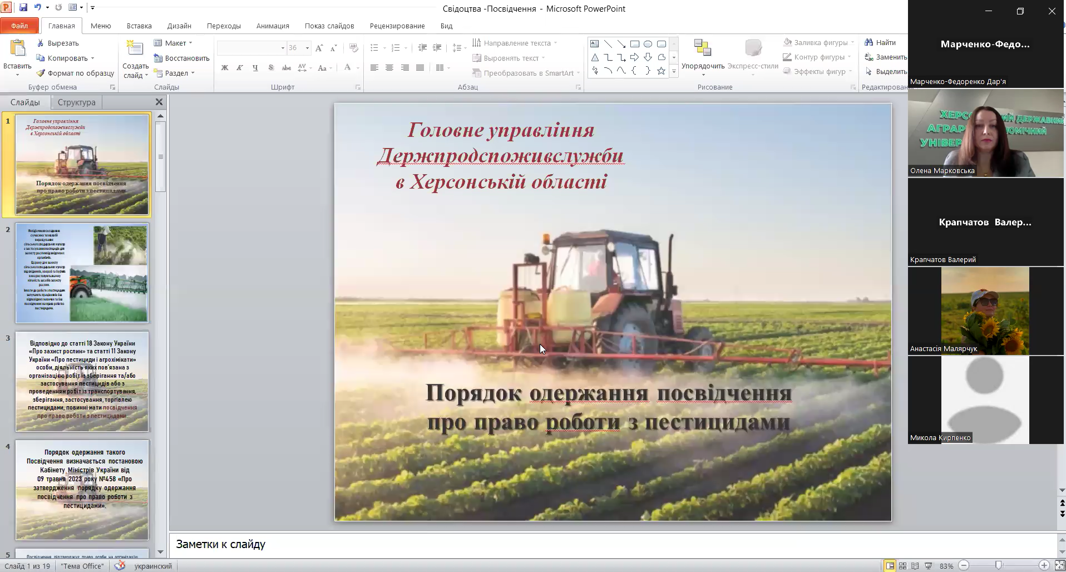Switch to the Вставка ribbon tab

(139, 26)
